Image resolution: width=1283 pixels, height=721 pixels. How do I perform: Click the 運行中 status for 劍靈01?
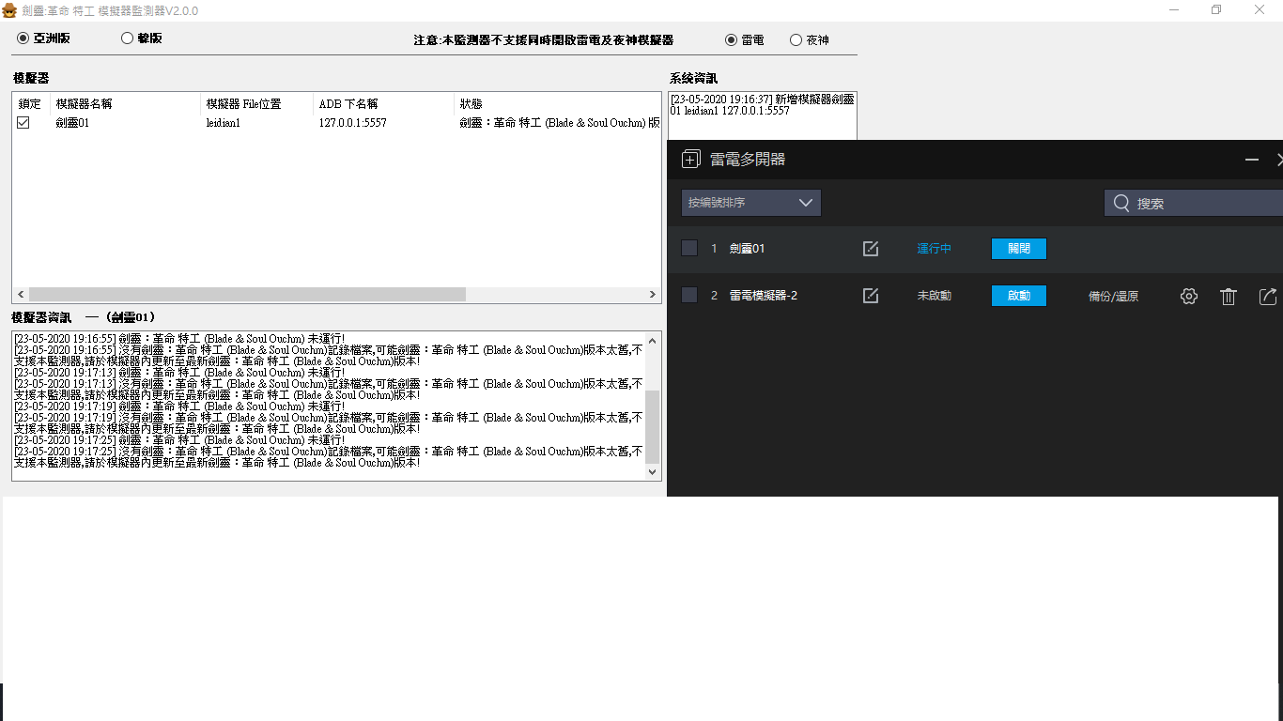(935, 249)
